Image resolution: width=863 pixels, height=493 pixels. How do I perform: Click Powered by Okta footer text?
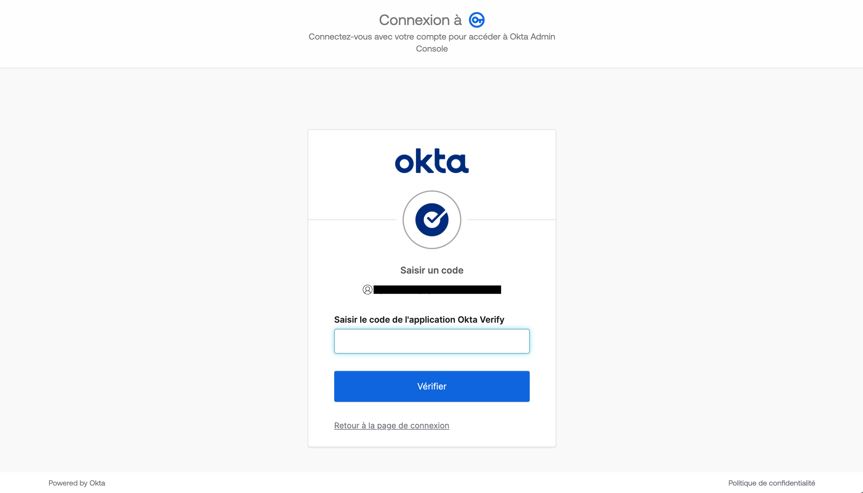pyautogui.click(x=77, y=483)
